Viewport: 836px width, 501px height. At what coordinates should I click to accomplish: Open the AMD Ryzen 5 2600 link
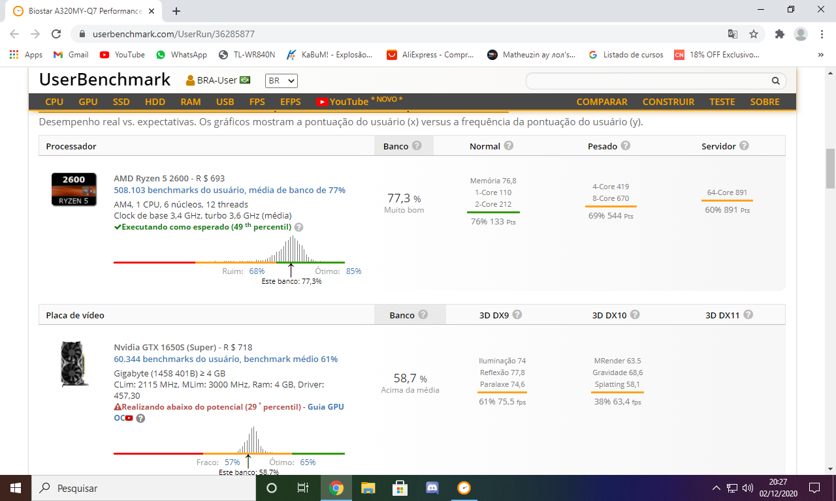point(152,178)
